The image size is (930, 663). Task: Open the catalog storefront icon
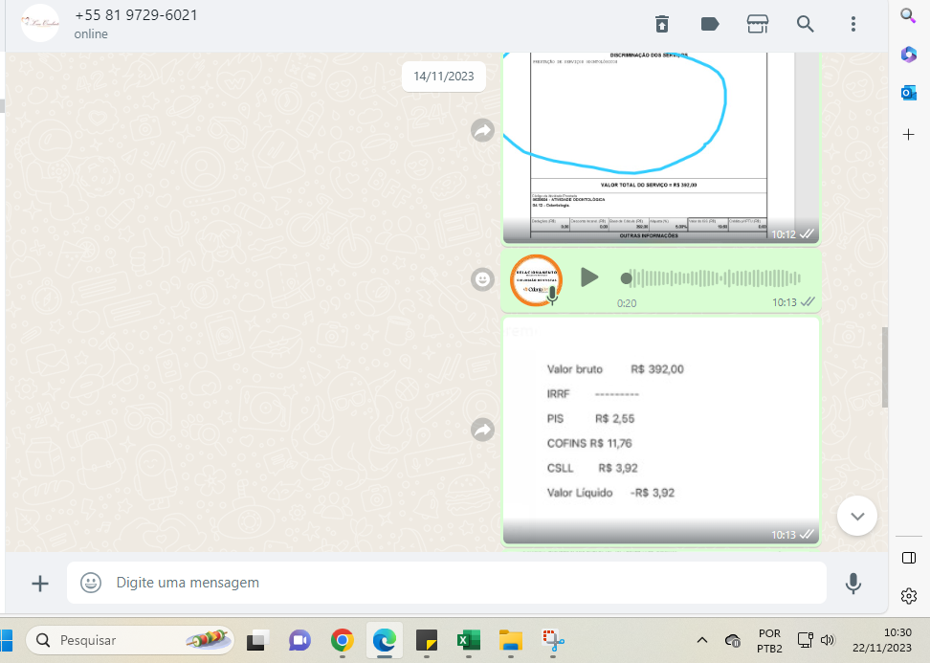[758, 24]
